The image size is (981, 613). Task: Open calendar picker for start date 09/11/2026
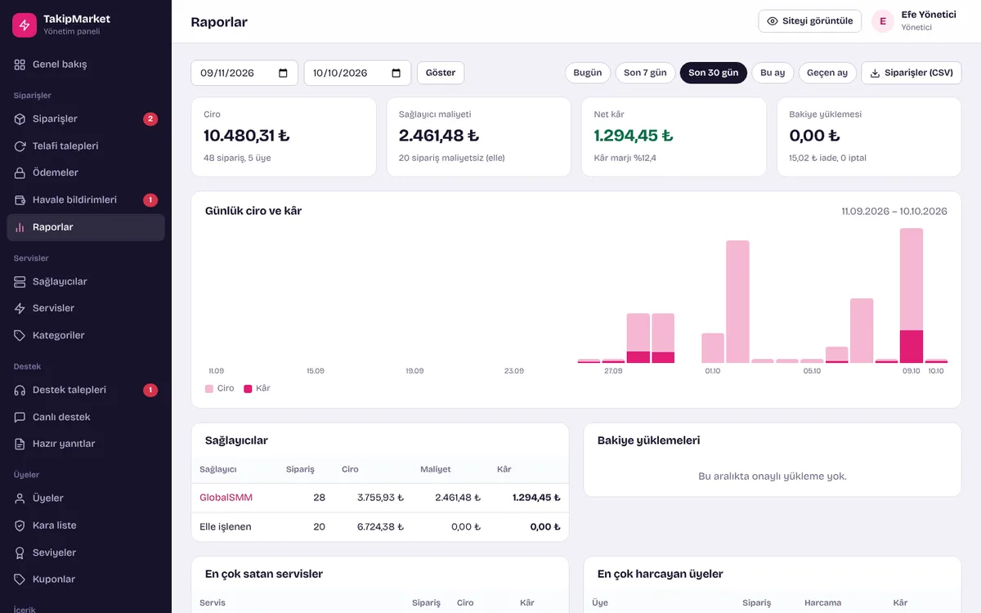pyautogui.click(x=284, y=73)
